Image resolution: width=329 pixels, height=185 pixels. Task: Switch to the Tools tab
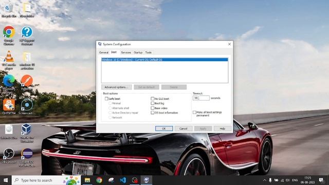(149, 52)
